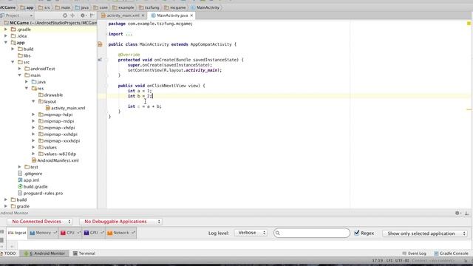Select the logcat tab
Viewport: 473px width, 266px height.
pos(17,233)
